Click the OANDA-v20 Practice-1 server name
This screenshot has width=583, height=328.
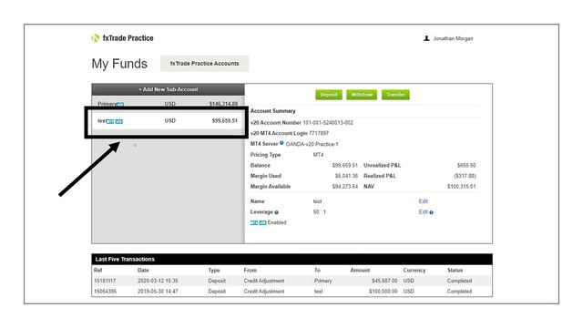click(x=312, y=144)
